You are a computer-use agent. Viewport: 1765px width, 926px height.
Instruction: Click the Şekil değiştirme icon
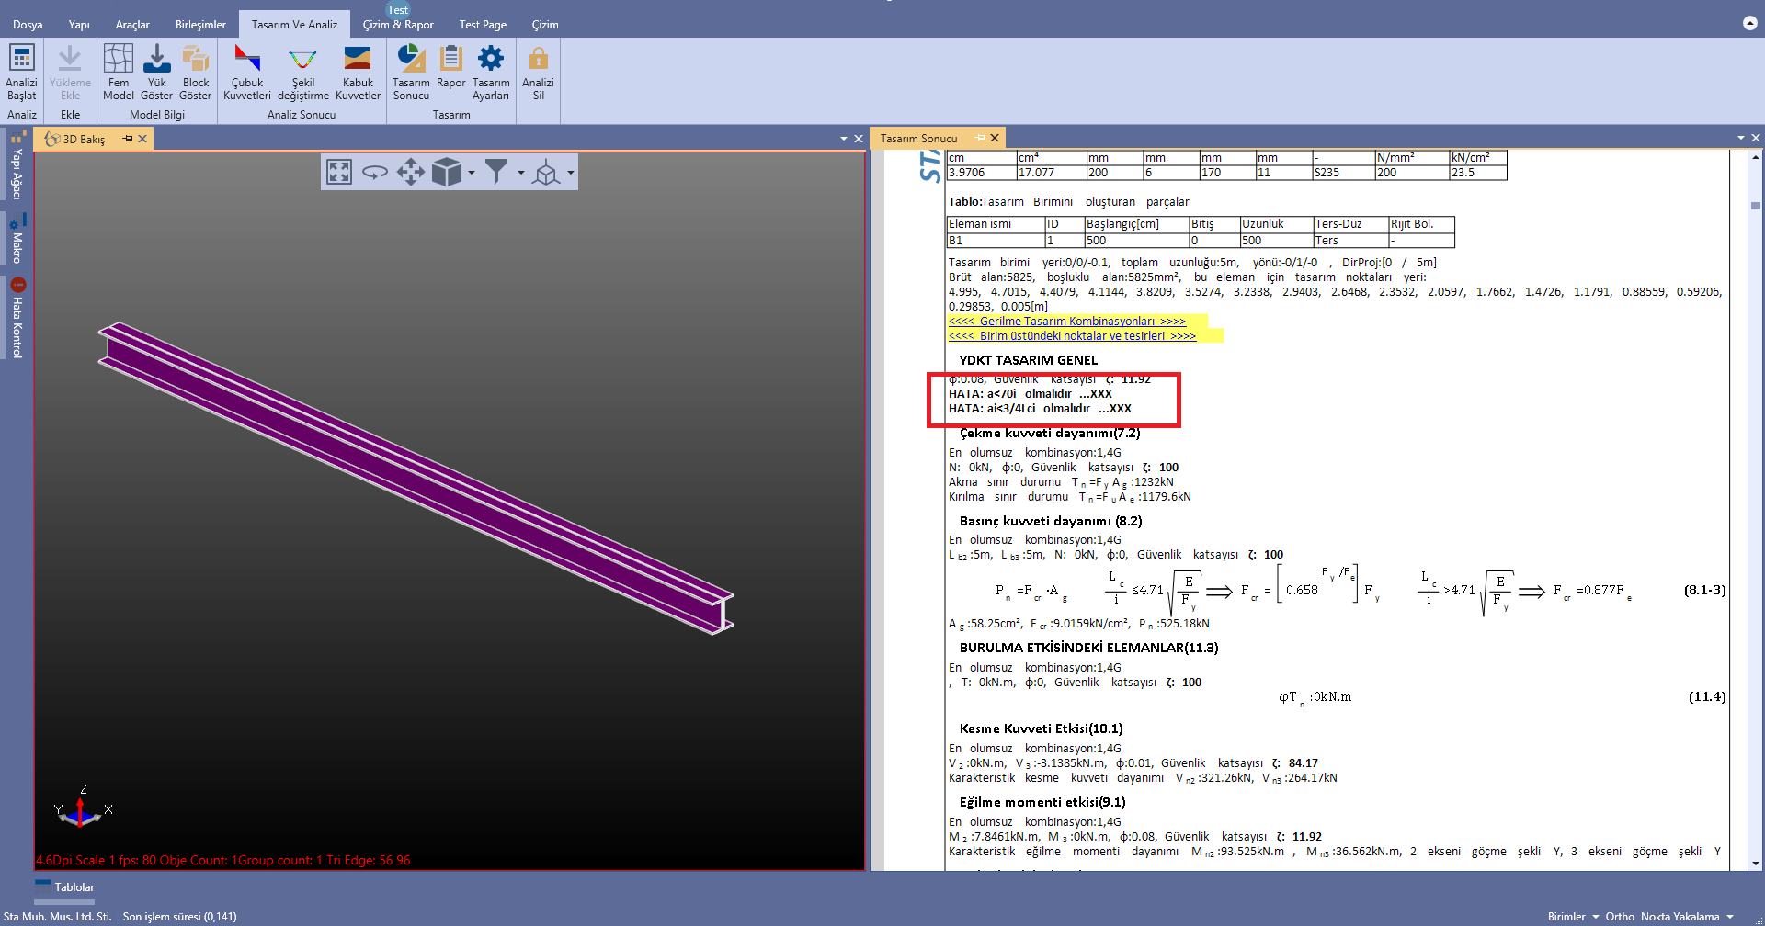pyautogui.click(x=302, y=72)
